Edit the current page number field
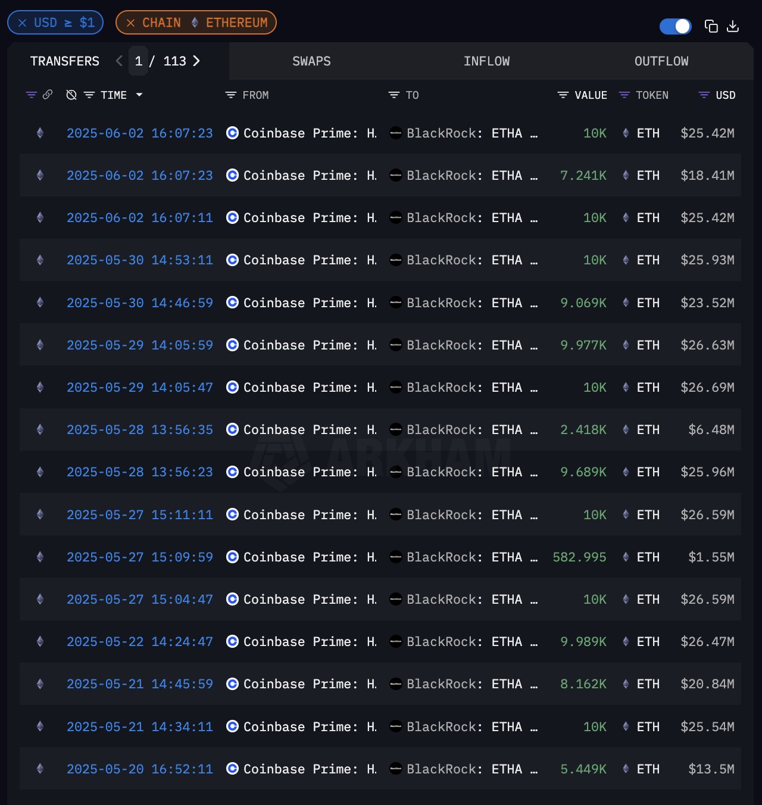This screenshot has height=805, width=762. [x=138, y=61]
